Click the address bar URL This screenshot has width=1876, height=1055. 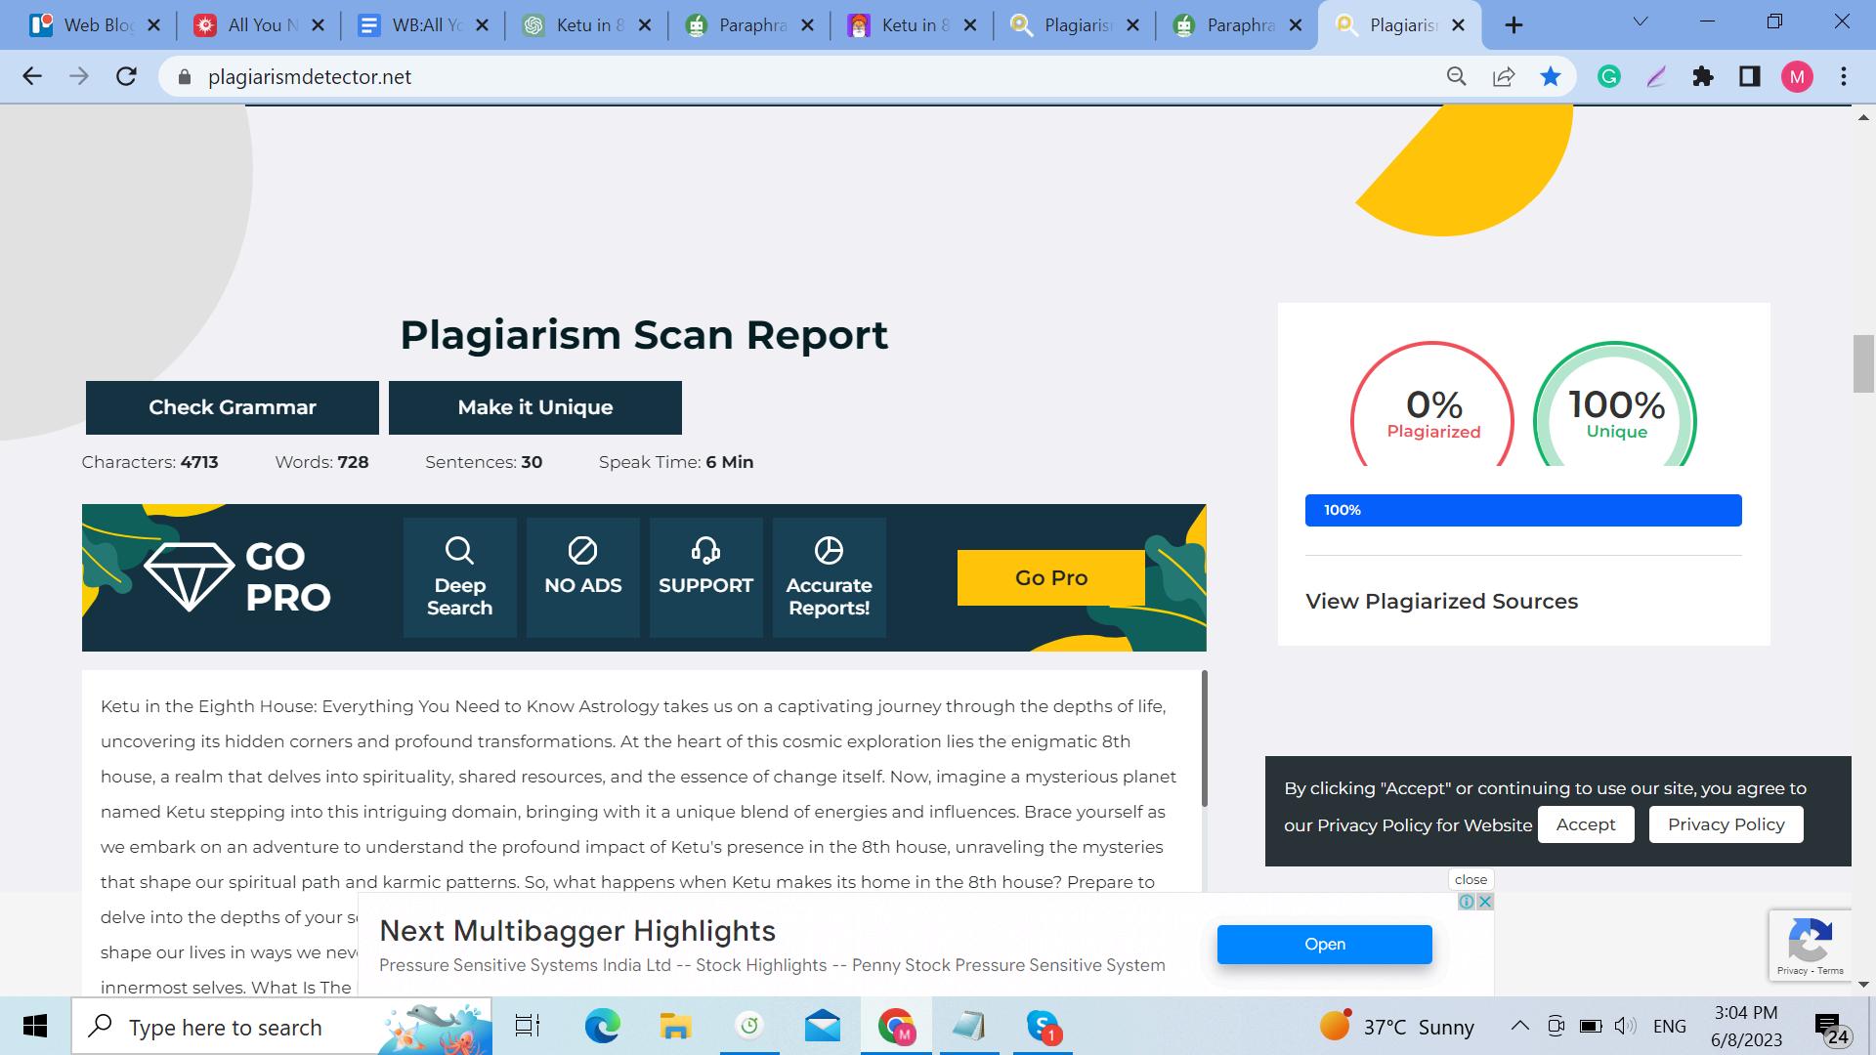point(309,77)
